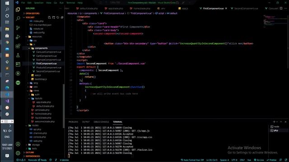Click the editor minimap
Viewport: 289px width, 162px height.
click(x=275, y=21)
